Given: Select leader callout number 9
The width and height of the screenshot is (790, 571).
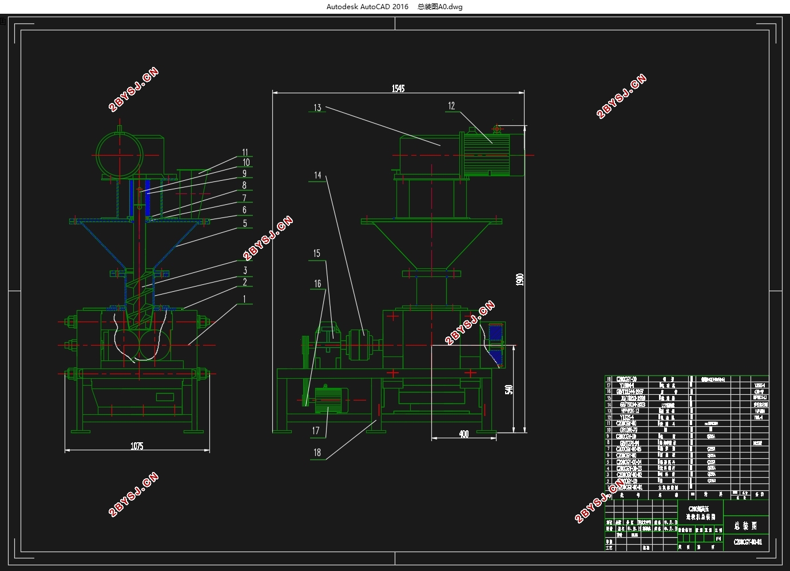Looking at the screenshot, I should click(x=245, y=173).
